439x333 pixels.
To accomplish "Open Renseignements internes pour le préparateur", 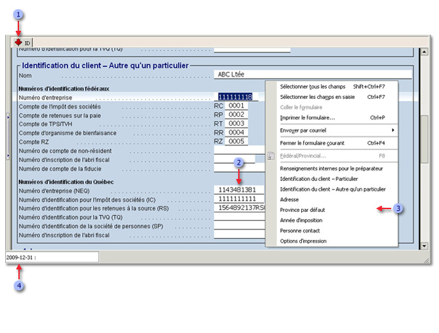I will click(x=332, y=168).
